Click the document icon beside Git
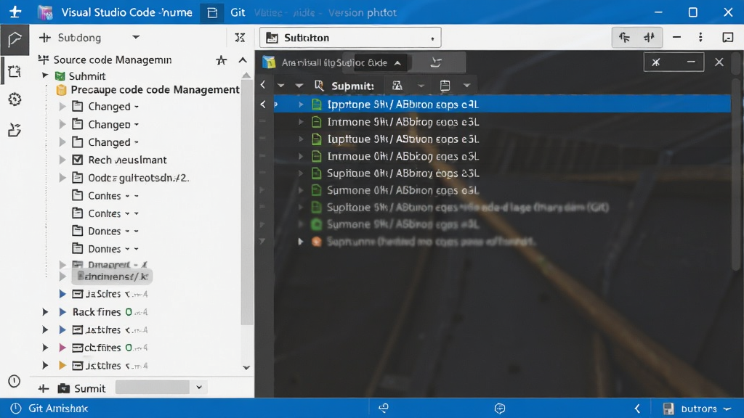Viewport: 744px width, 418px height. [x=212, y=13]
